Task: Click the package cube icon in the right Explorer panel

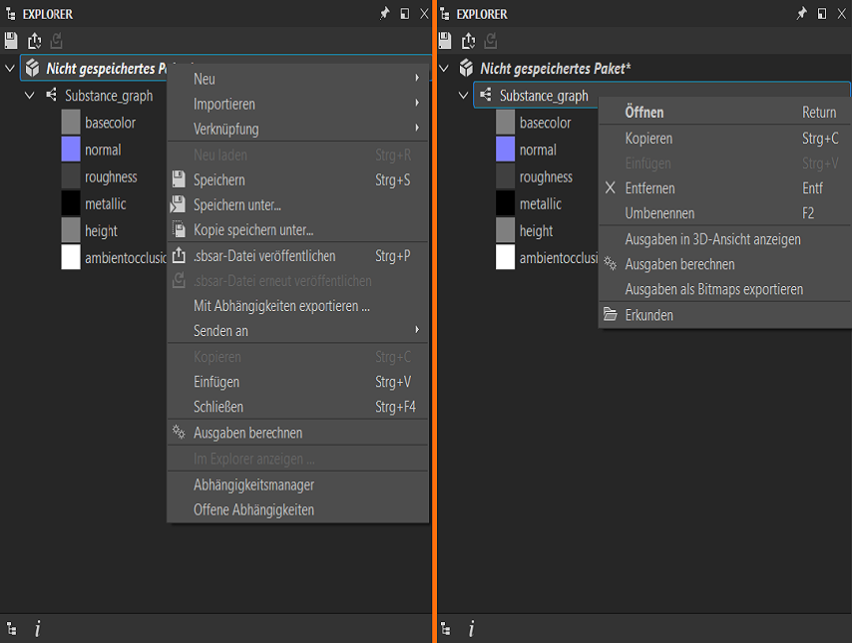Action: pos(467,69)
